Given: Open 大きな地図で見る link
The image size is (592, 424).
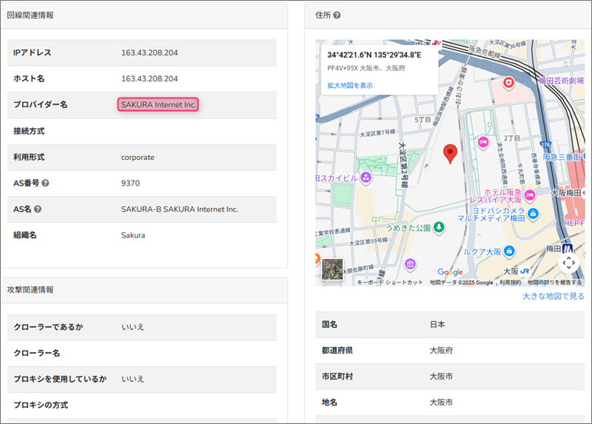Looking at the screenshot, I should 553,297.
